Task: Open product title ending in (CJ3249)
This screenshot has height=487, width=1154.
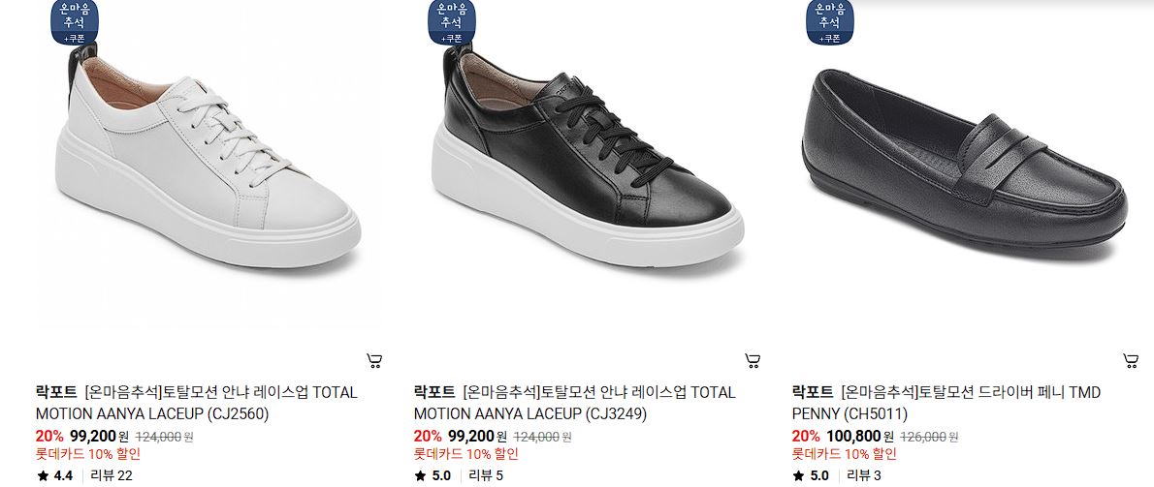Action: [575, 404]
